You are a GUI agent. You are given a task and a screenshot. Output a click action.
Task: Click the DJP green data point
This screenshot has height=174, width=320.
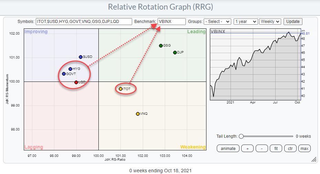coord(175,52)
